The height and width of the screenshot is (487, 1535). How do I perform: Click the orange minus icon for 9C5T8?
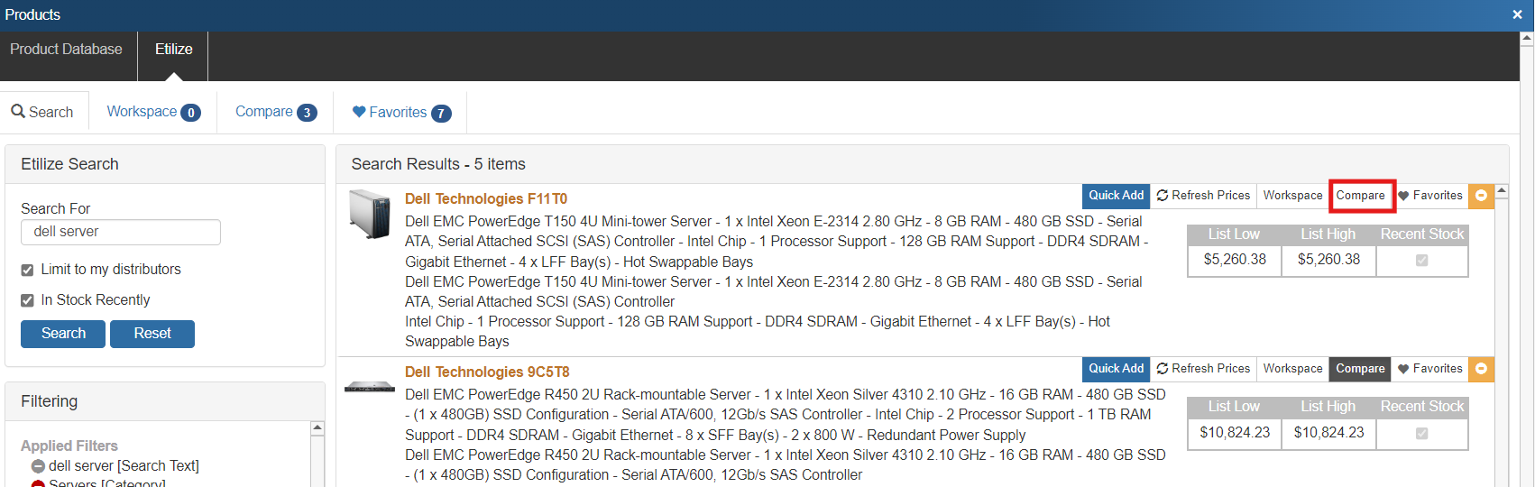pyautogui.click(x=1481, y=369)
